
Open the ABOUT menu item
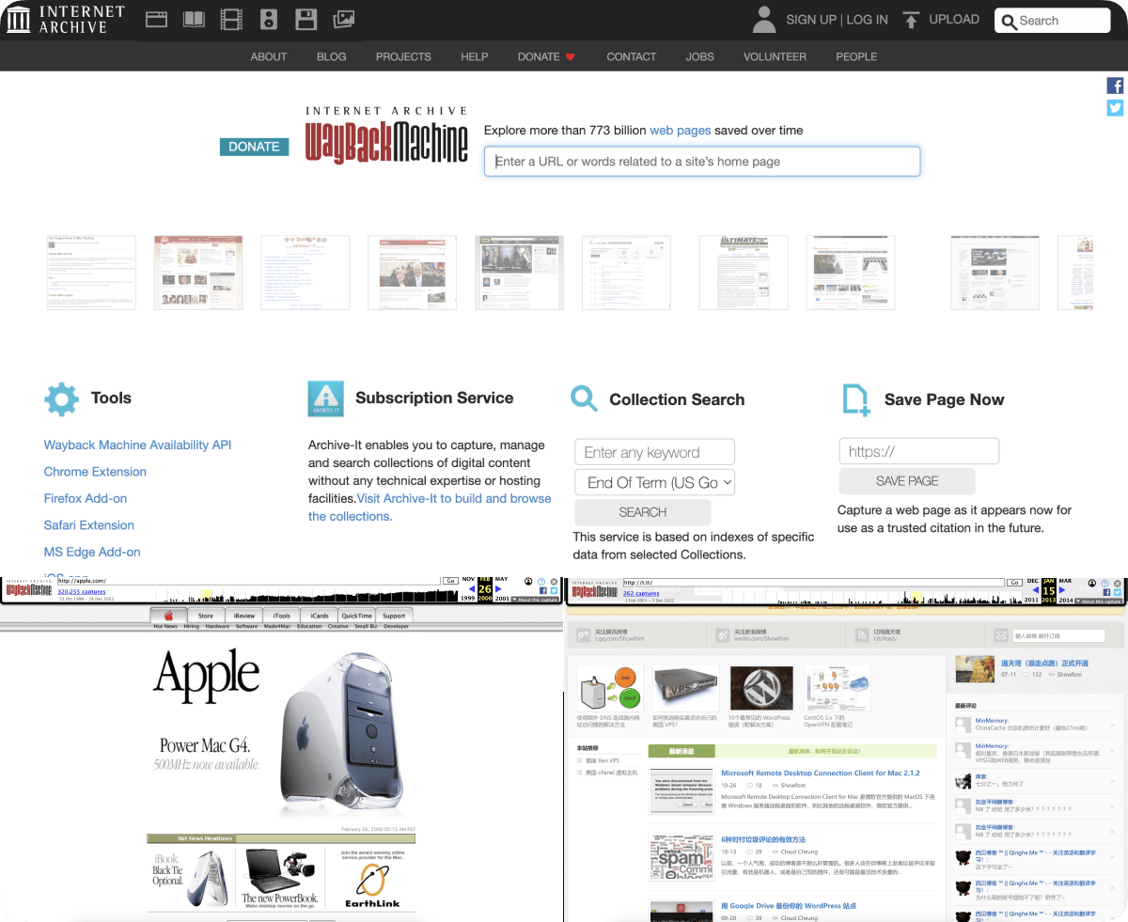coord(269,56)
